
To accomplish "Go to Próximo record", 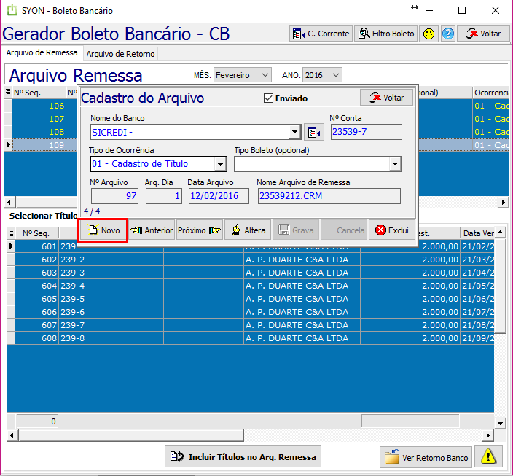I will pyautogui.click(x=199, y=230).
